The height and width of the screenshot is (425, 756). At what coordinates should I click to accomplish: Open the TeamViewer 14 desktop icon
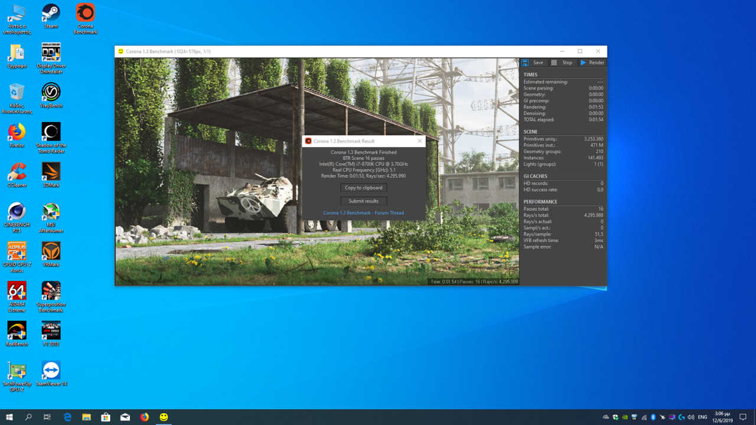point(51,374)
